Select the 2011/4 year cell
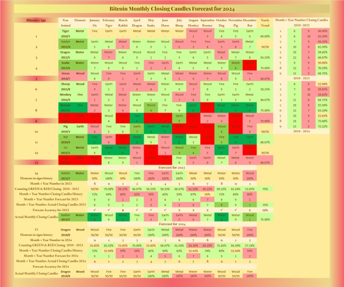 point(65,47)
